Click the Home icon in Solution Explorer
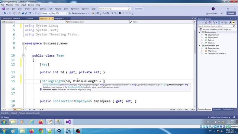Viewport: 238px width, 134px height. coord(206,22)
